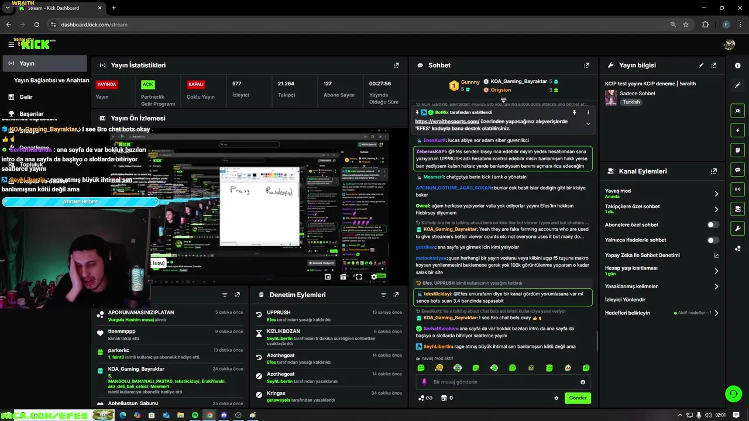Send message with the Gönder button
749x421 pixels.
click(x=578, y=398)
